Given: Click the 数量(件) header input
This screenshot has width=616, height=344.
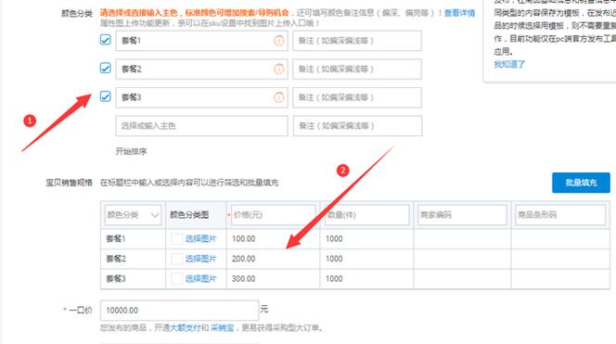Looking at the screenshot, I should 366,215.
